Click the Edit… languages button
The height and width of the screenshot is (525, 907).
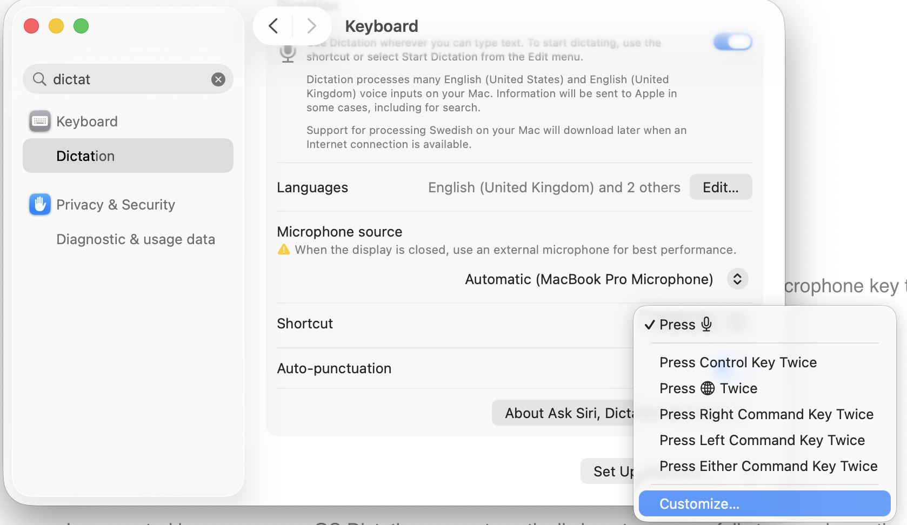[x=721, y=187]
